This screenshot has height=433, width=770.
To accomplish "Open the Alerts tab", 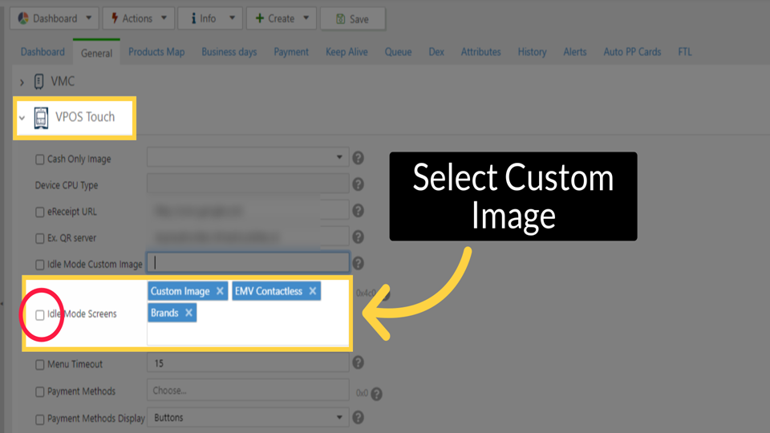I will point(575,52).
